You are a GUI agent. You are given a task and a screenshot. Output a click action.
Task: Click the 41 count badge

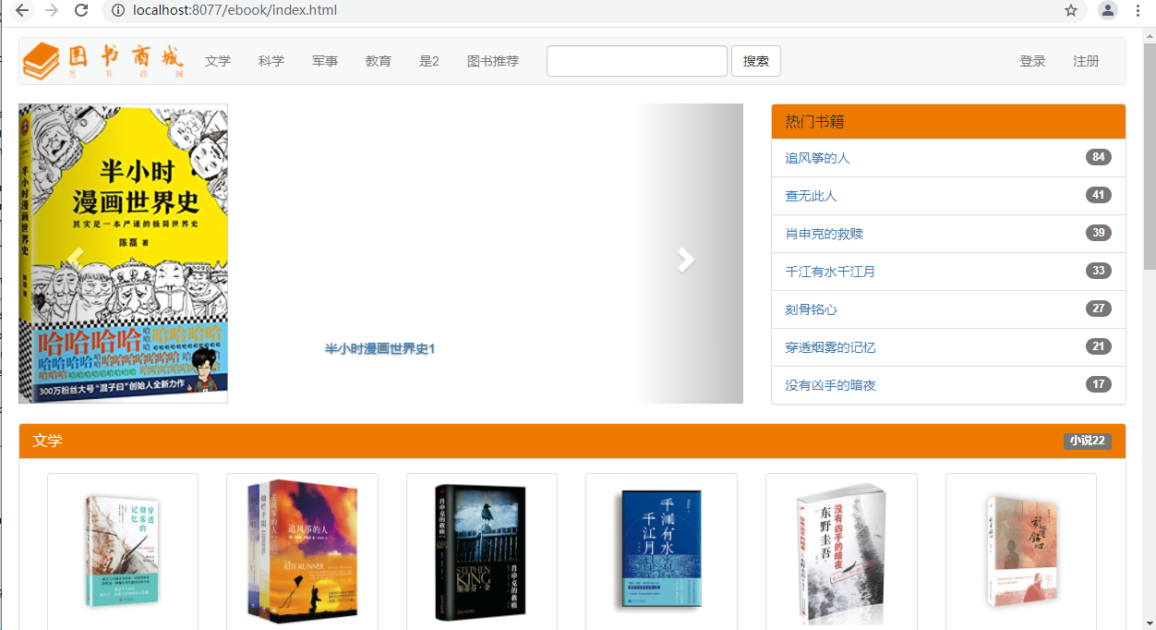click(x=1099, y=195)
